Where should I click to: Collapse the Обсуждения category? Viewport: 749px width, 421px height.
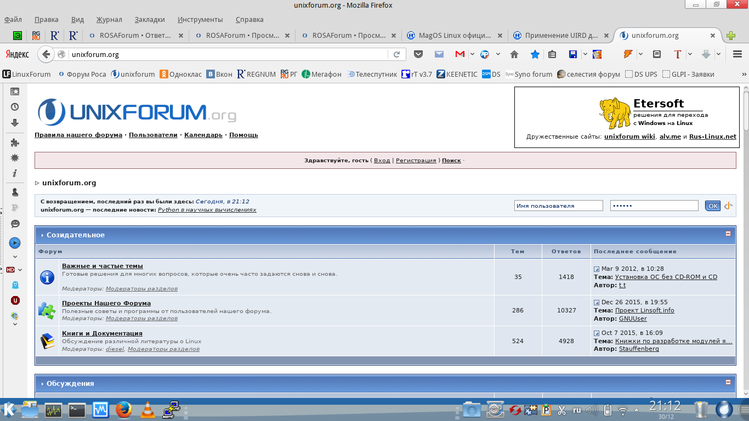pyautogui.click(x=728, y=382)
